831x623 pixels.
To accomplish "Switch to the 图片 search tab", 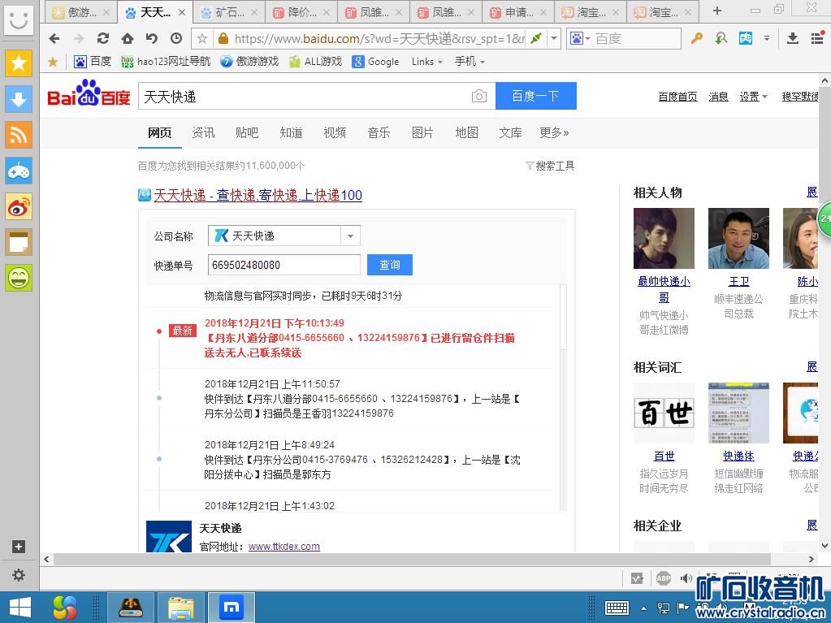I will [x=422, y=132].
